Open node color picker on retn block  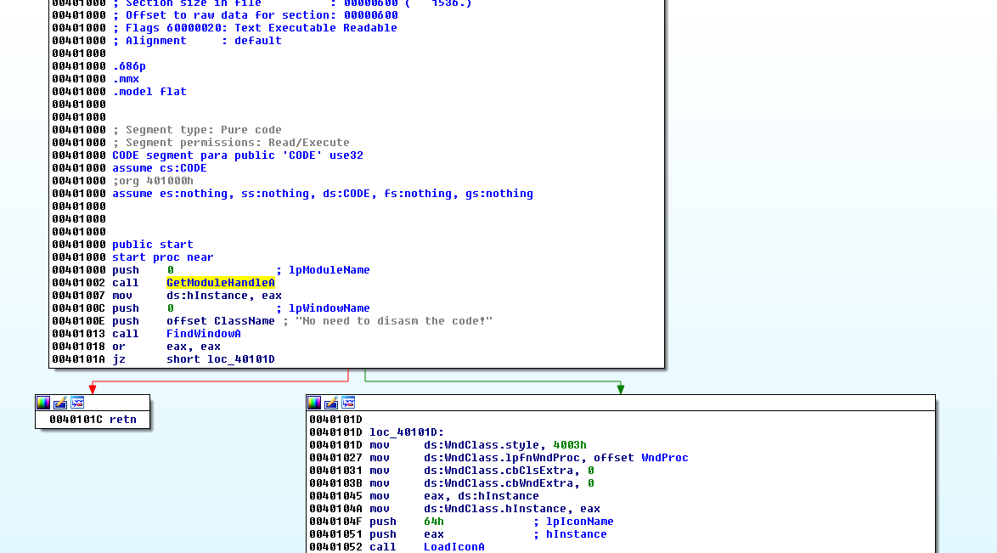43,403
